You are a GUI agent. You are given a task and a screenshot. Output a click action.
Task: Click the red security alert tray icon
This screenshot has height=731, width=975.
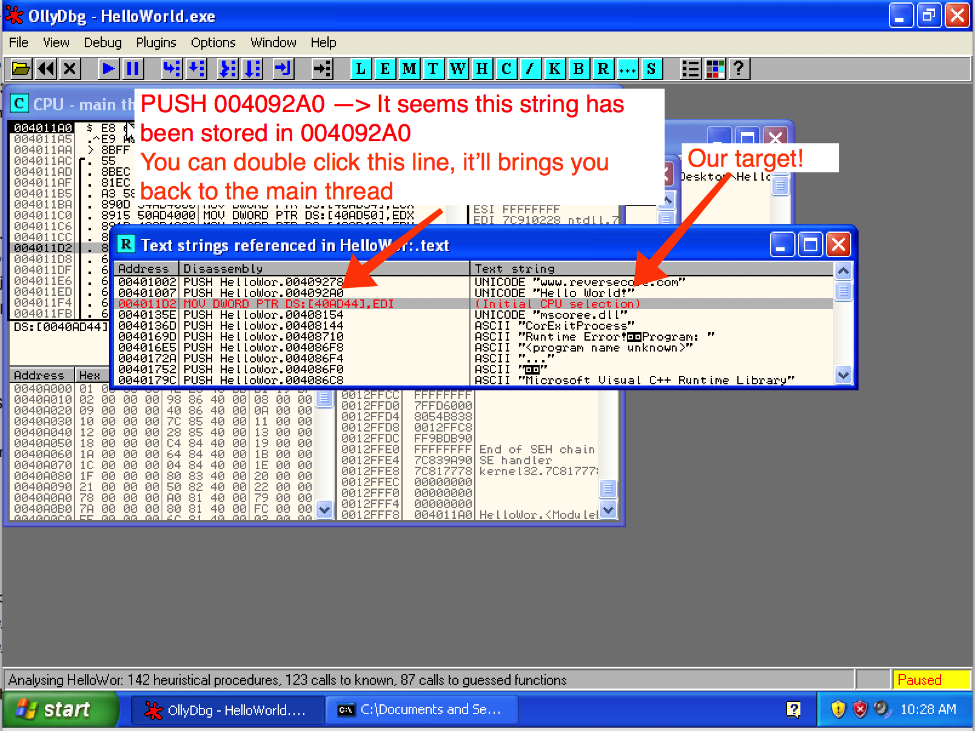click(860, 709)
